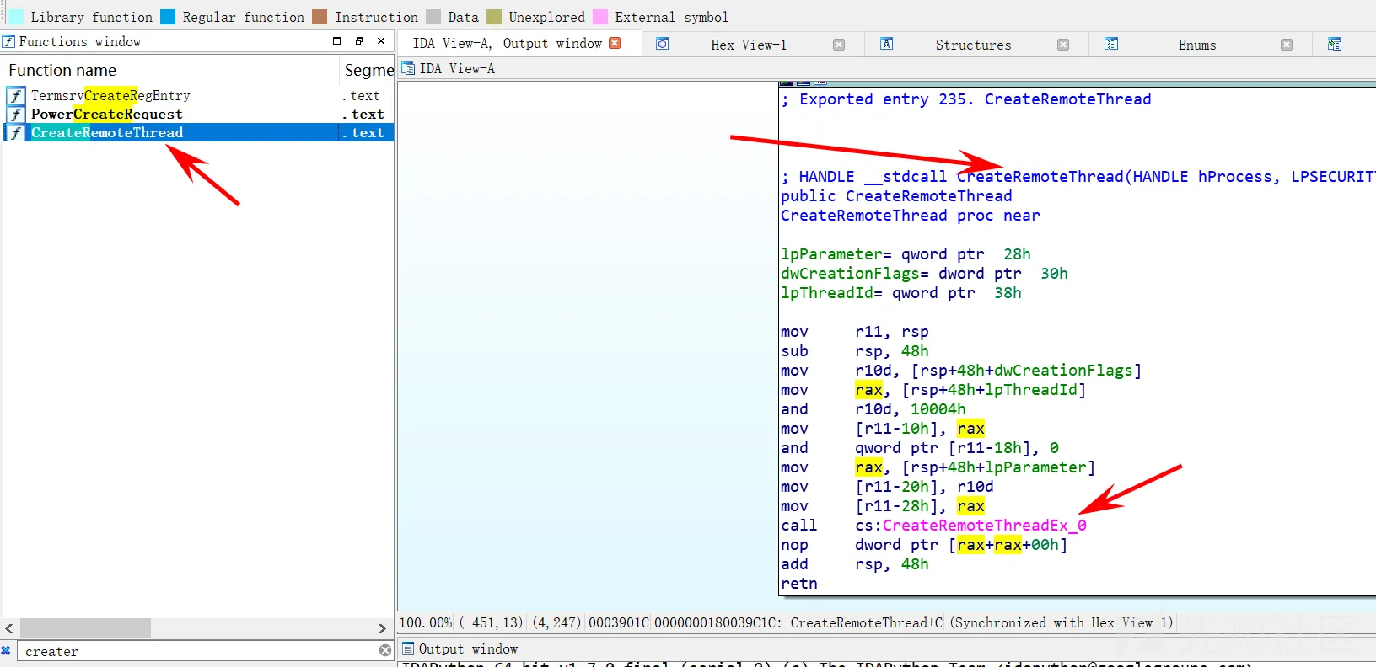Click the 'mov r11, rsp' instruction
This screenshot has height=667, width=1376.
[x=855, y=332]
